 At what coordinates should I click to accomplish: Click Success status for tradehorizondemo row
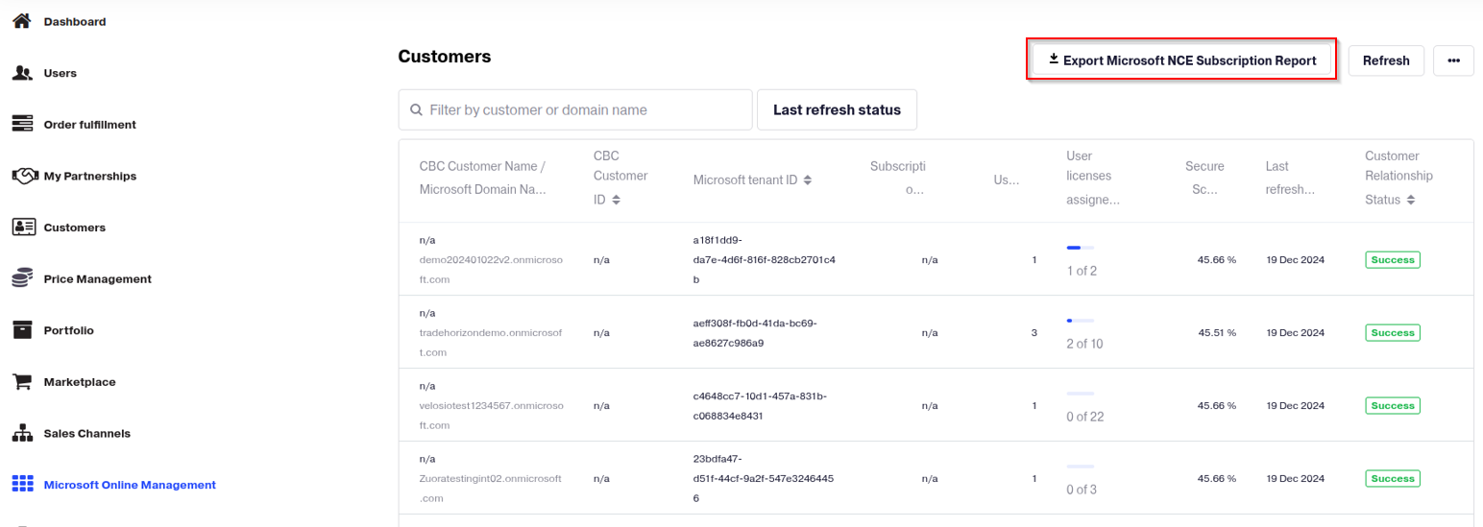click(x=1393, y=332)
